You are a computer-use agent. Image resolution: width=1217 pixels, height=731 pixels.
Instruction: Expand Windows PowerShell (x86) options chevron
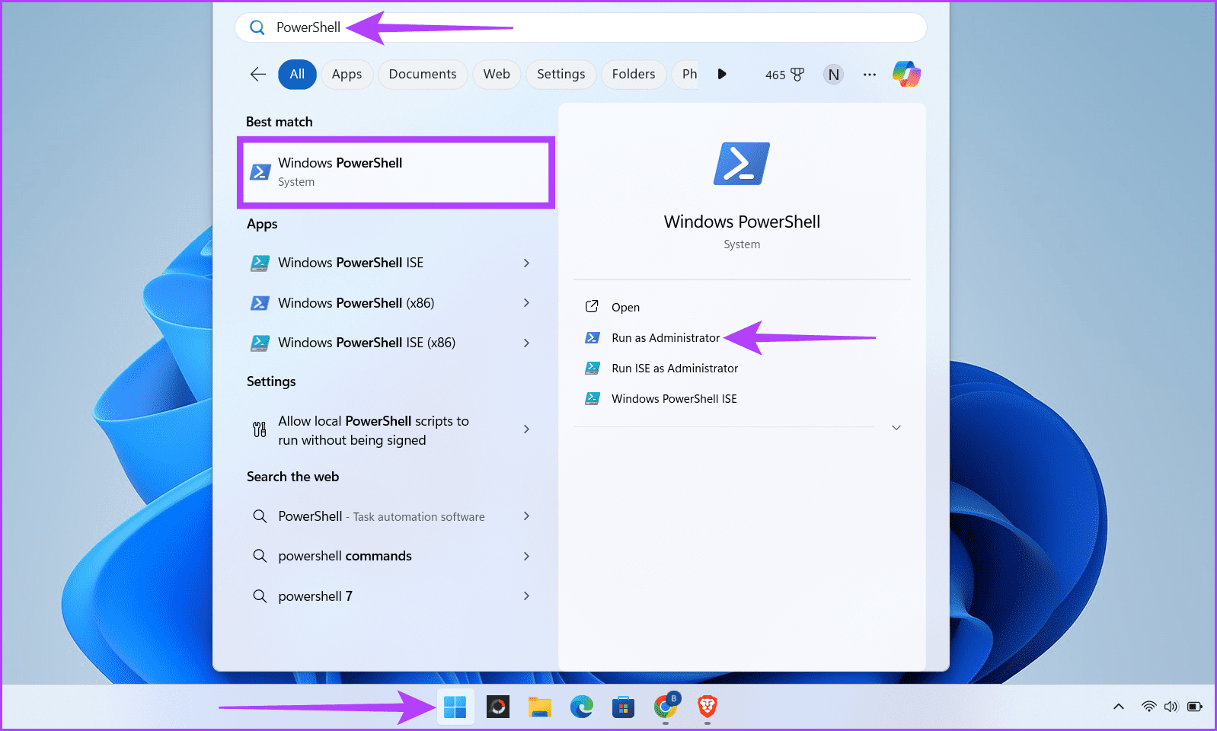[x=526, y=303]
